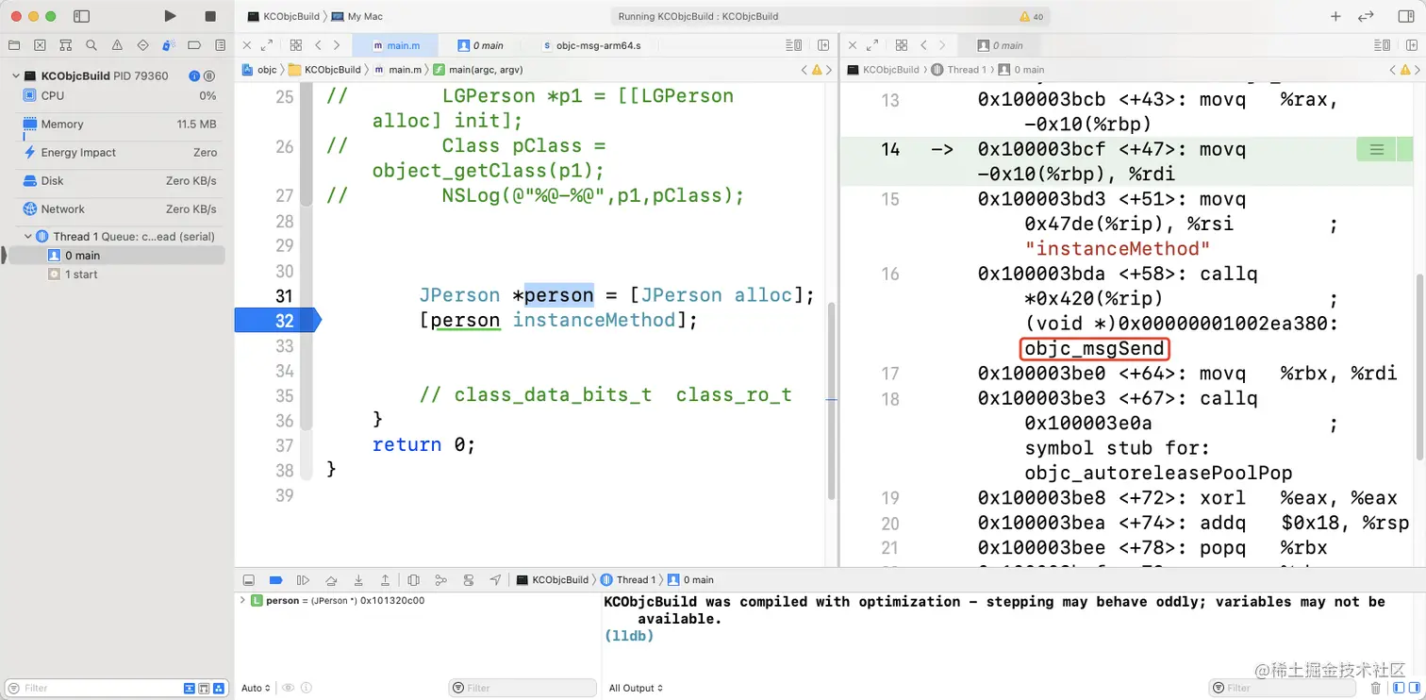Close the right assembly editor pane

click(x=853, y=45)
